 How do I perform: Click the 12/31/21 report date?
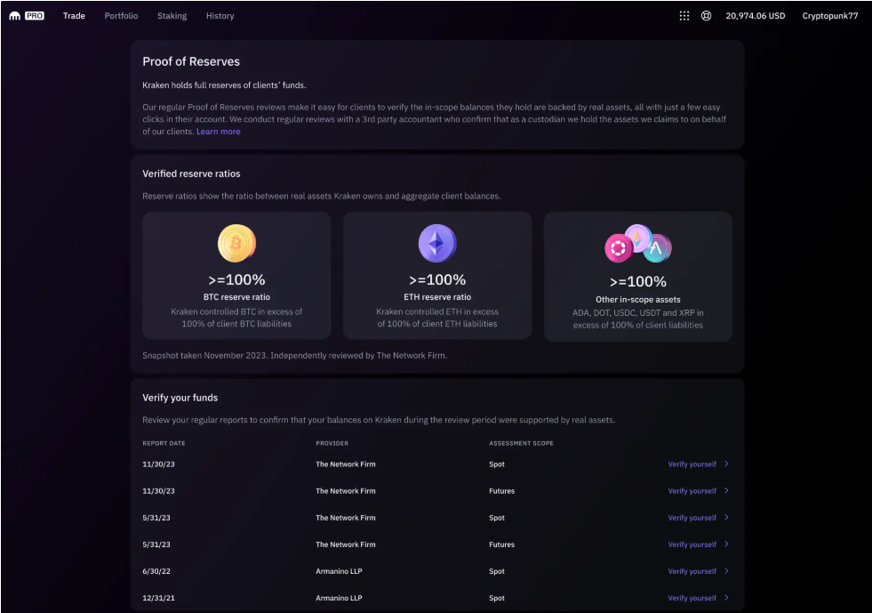[158, 598]
